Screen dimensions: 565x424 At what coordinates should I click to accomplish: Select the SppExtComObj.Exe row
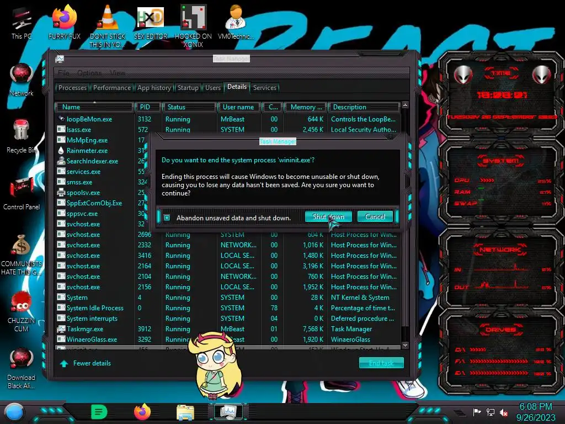(101, 203)
